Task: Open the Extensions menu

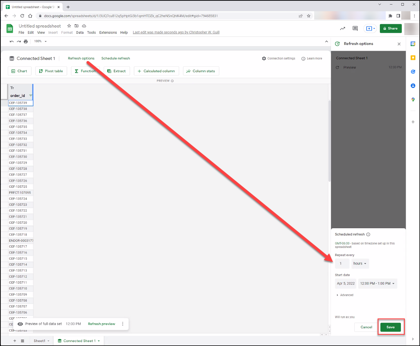Action: tap(108, 33)
